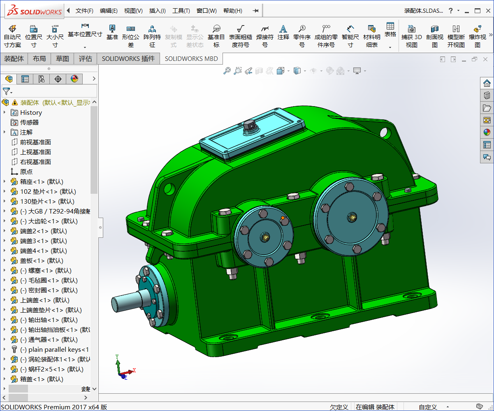Select the 前视基准面 plane

35,142
